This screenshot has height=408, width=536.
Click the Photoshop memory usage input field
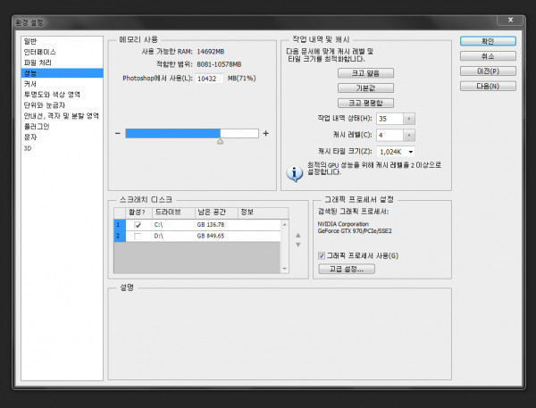210,79
